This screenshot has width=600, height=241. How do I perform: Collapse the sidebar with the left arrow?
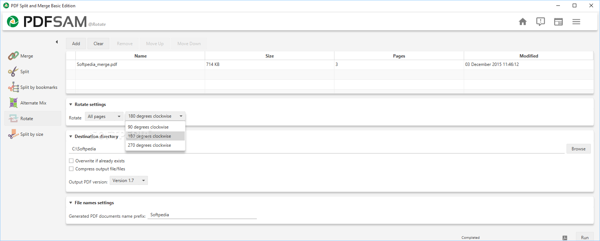pyautogui.click(x=57, y=42)
